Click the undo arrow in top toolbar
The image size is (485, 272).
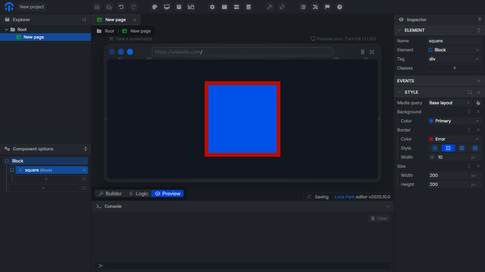point(121,7)
